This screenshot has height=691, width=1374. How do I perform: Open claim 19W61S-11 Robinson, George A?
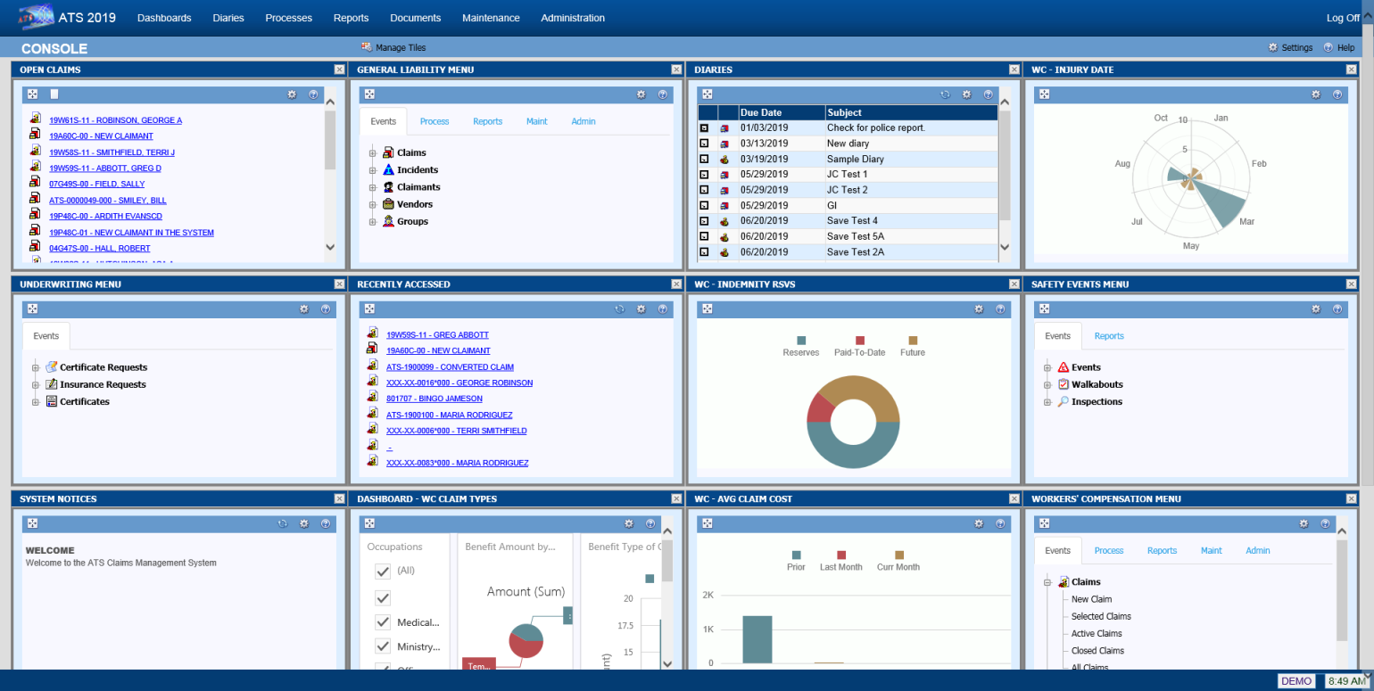pyautogui.click(x=115, y=120)
